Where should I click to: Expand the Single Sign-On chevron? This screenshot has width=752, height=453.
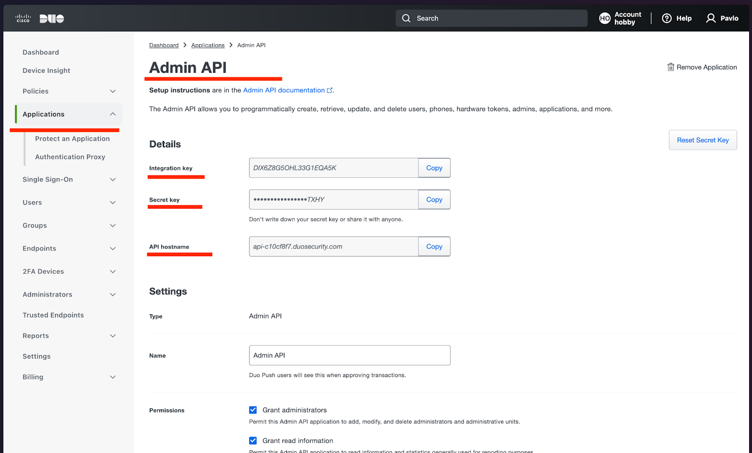pos(113,180)
